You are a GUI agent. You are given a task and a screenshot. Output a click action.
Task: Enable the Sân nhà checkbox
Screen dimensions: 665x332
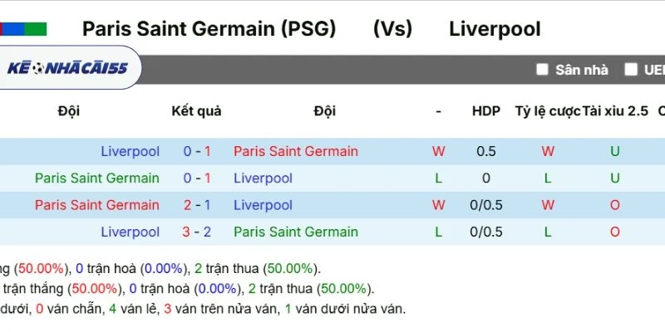pos(542,70)
